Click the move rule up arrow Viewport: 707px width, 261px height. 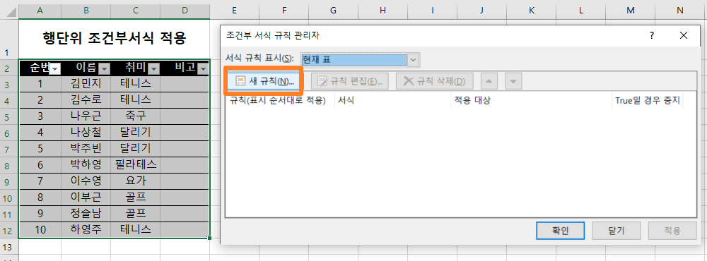click(490, 81)
